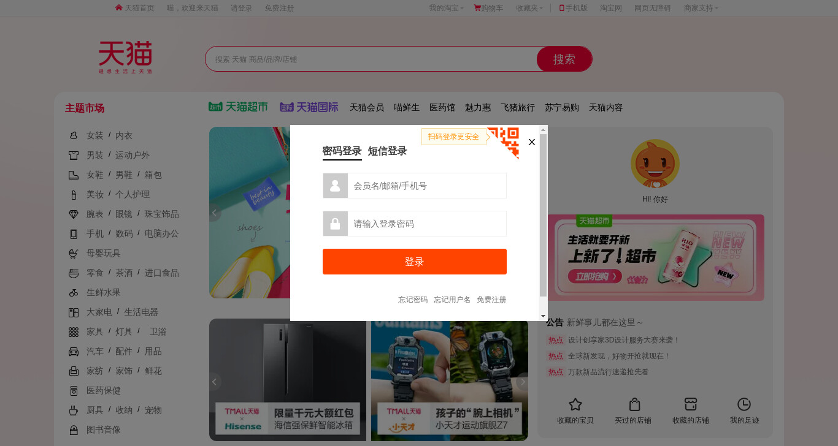The image size is (838, 446).
Task: Expand the 收藏夹 dropdown
Action: 529,8
